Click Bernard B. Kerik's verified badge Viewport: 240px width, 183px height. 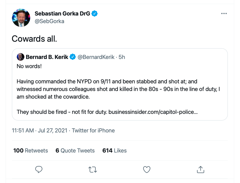(x=73, y=57)
